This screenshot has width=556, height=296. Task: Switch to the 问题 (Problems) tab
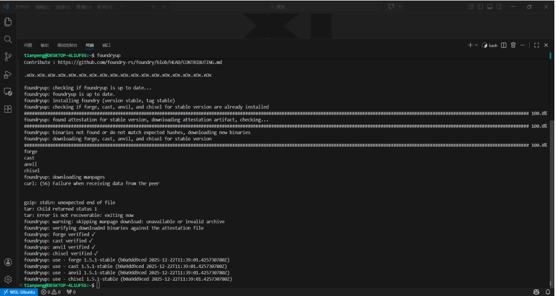tap(28, 45)
